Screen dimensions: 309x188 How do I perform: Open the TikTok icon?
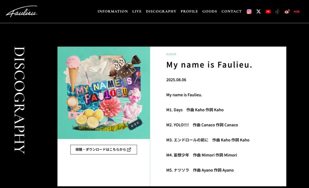coord(277,11)
